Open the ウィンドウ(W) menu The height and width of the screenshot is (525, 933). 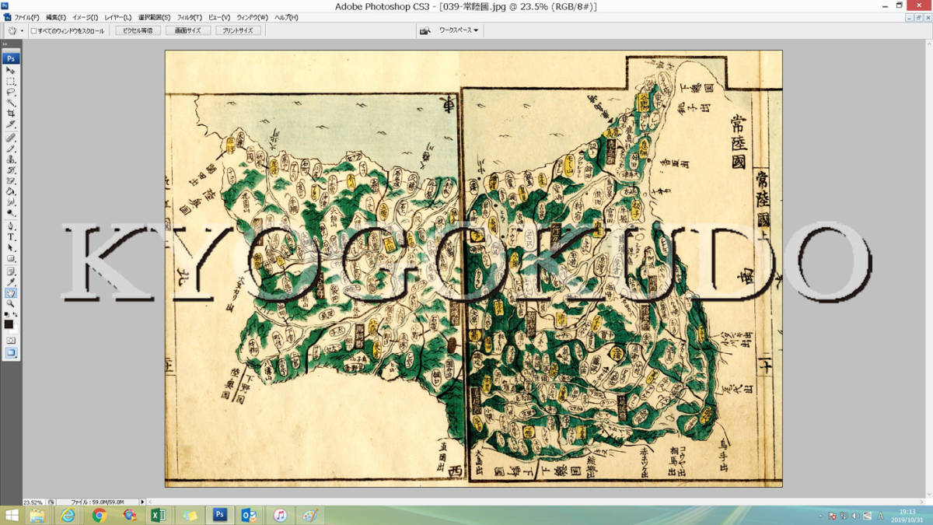(x=252, y=17)
